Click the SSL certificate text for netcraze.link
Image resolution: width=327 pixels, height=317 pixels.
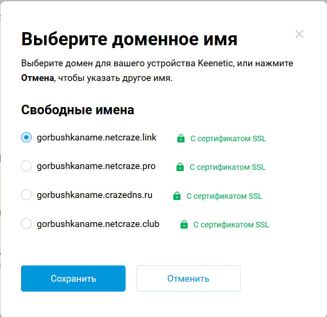tap(228, 138)
